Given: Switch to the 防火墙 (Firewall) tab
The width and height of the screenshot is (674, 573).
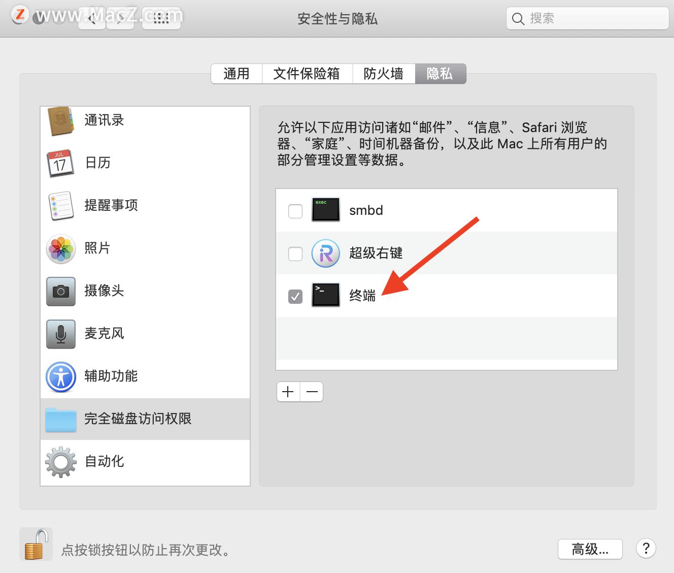Looking at the screenshot, I should [x=384, y=74].
